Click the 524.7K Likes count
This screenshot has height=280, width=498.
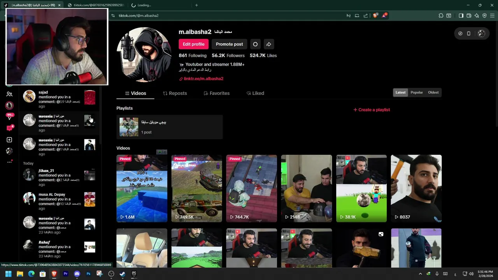[263, 56]
